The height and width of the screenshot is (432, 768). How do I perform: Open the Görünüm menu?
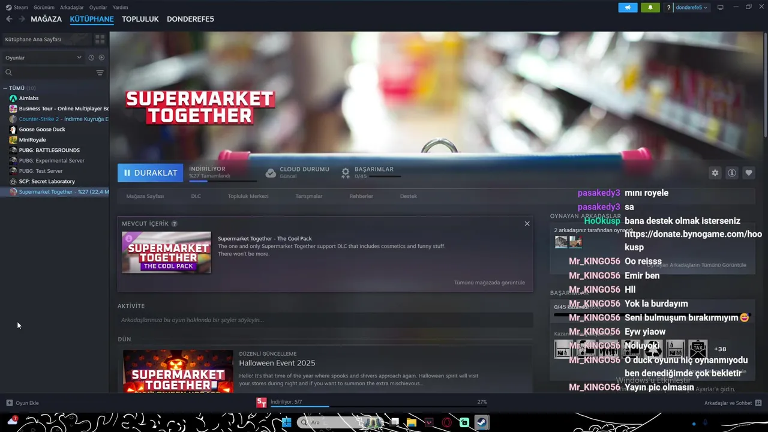[44, 7]
